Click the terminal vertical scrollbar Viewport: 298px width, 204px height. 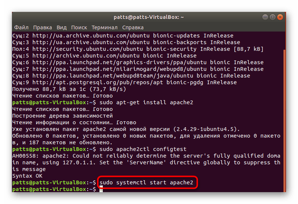tap(284, 121)
